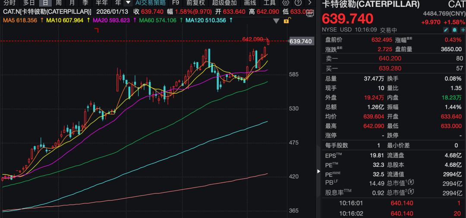This screenshot has height=218, width=466.
Task: Open the 工具 tools menu
Action: 270,2
